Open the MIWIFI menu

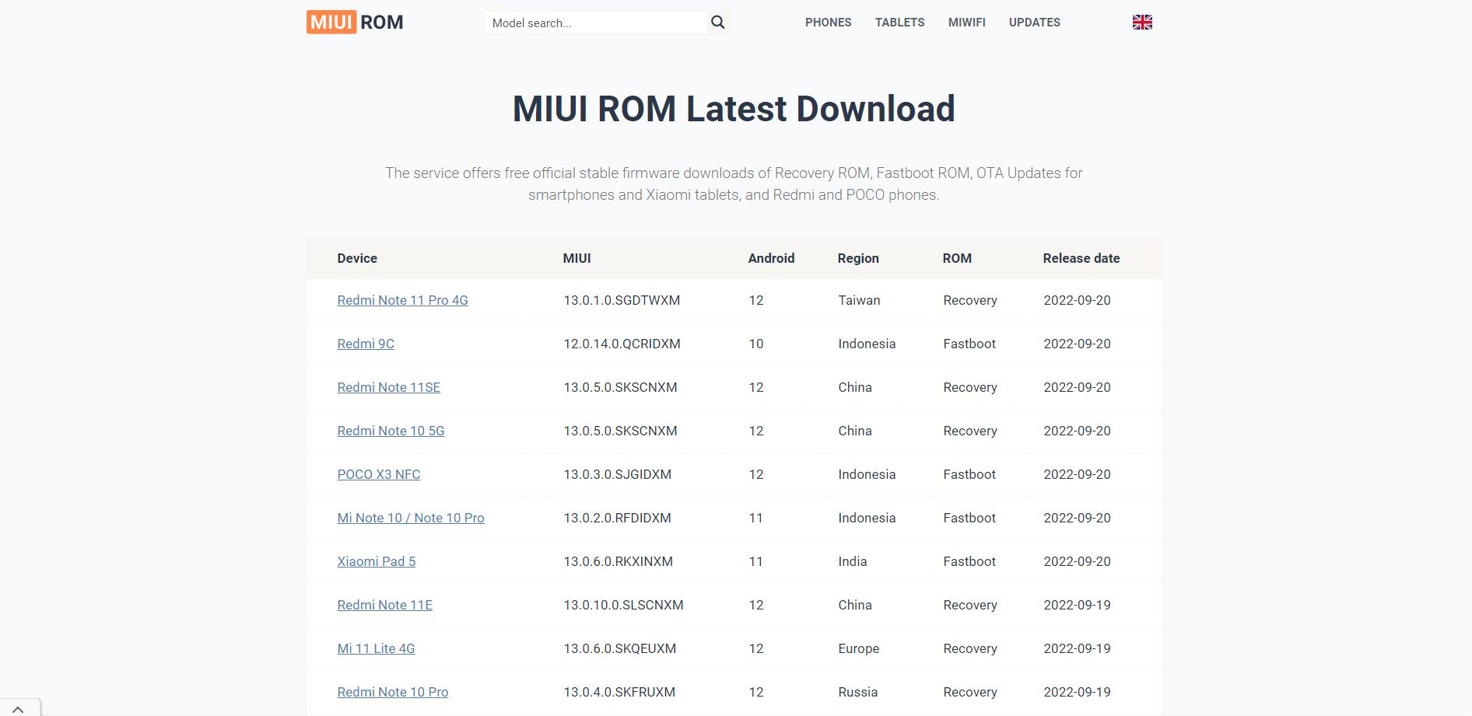(x=966, y=23)
